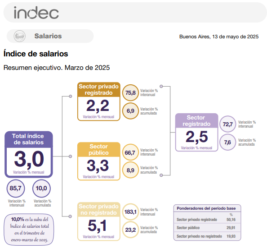Click the 72,7 interanual circle

[x=227, y=124]
